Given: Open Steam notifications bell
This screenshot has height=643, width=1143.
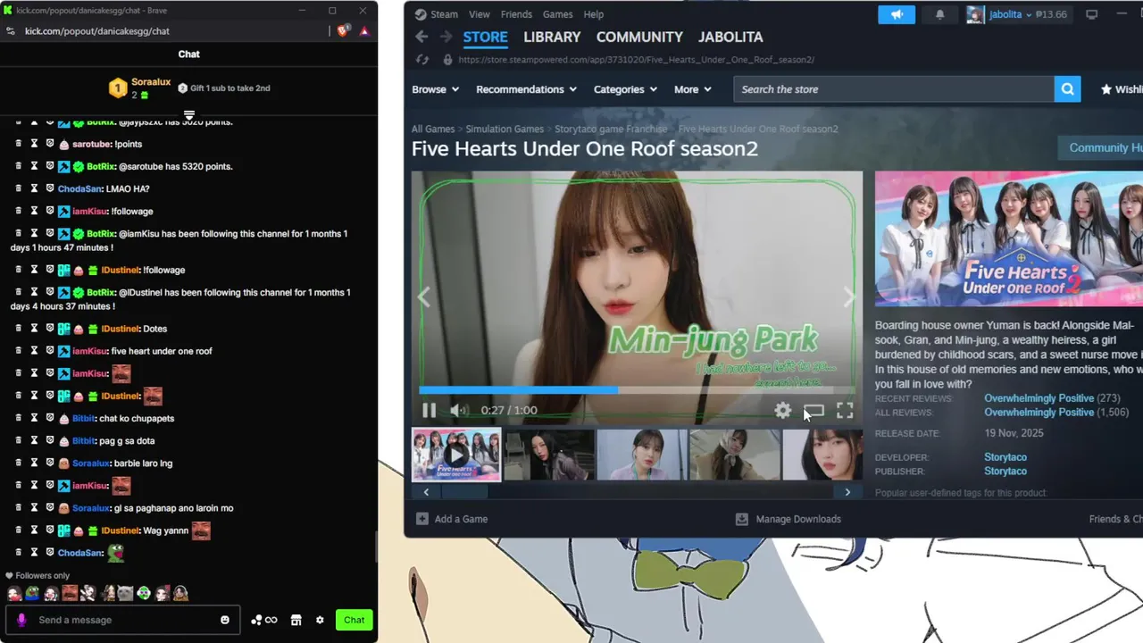Looking at the screenshot, I should [x=939, y=14].
